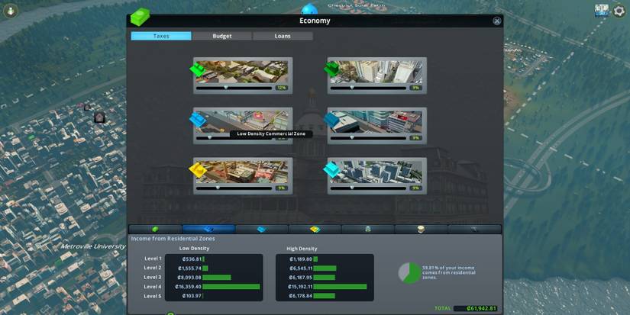Click low density residential green zone icon
The image size is (630, 315).
(x=198, y=69)
